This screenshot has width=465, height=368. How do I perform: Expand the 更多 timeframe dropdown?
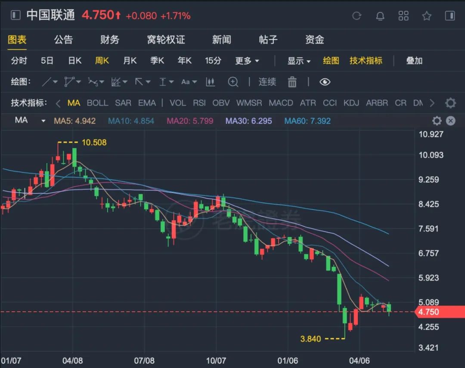(247, 61)
